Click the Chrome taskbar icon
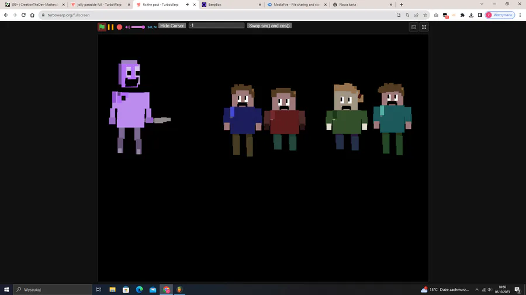Viewport: 526px width, 295px height. coord(167,290)
